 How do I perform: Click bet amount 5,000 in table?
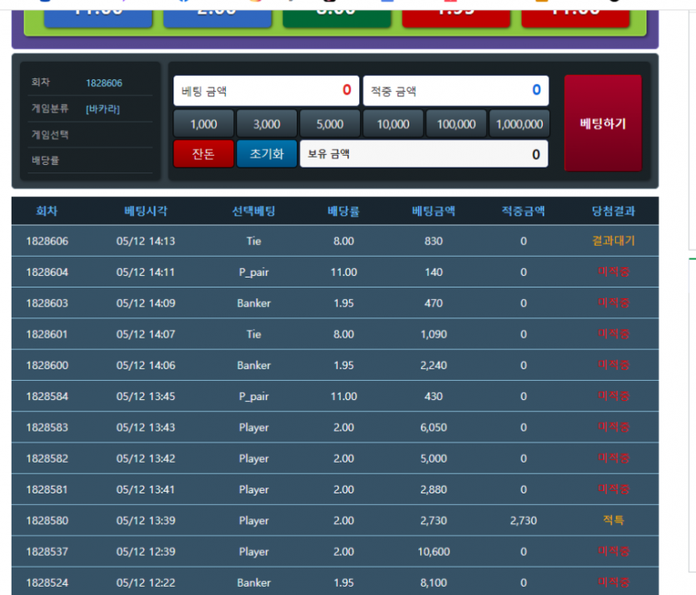pos(433,458)
